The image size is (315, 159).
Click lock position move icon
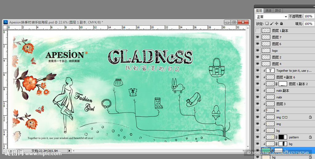click(x=277, y=23)
